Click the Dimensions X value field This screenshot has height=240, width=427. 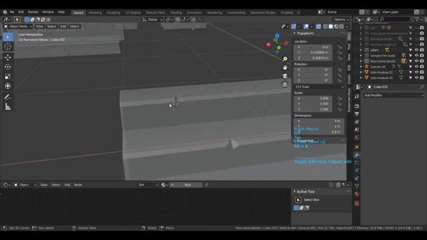click(318, 121)
